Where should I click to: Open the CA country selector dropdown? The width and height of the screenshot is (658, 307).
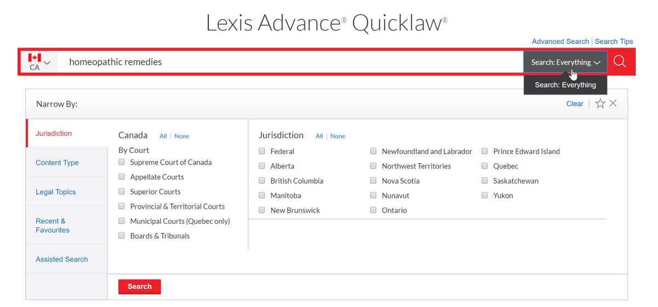(40, 62)
